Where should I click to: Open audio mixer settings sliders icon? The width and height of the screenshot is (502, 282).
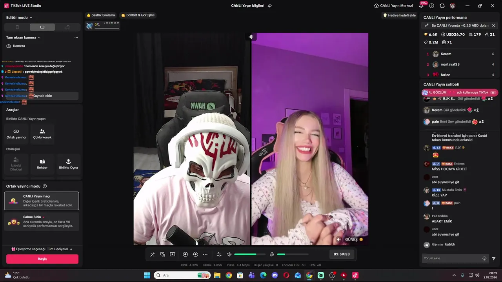point(219,254)
